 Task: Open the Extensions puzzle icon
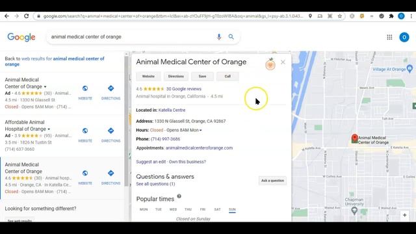tap(391, 16)
